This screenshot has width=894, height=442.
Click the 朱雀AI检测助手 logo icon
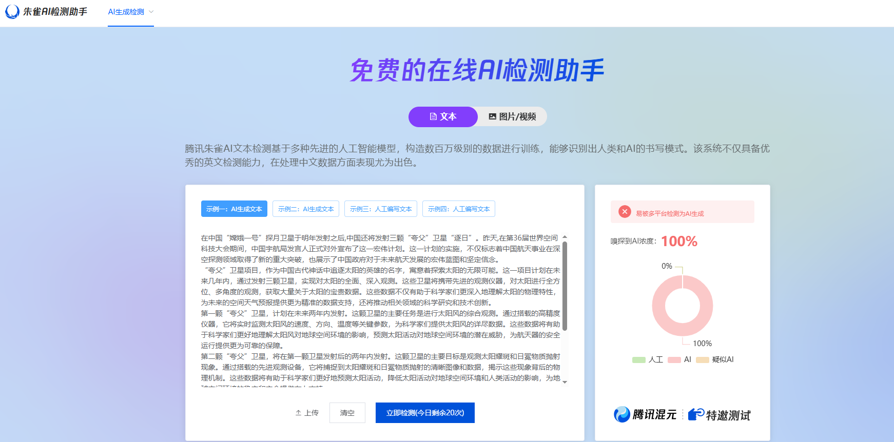[12, 12]
